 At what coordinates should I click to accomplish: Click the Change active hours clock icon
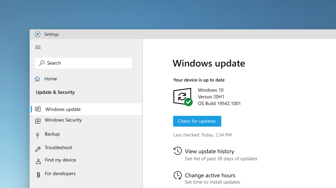point(177,175)
